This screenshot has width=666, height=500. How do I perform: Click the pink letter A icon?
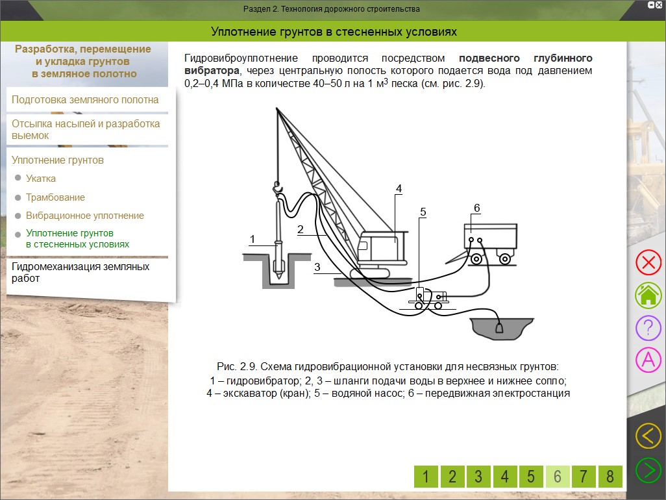coord(647,359)
